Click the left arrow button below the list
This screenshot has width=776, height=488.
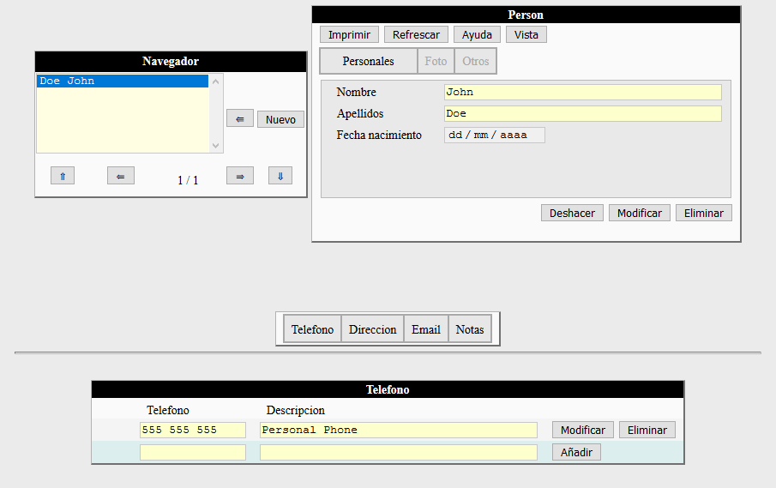tap(121, 176)
